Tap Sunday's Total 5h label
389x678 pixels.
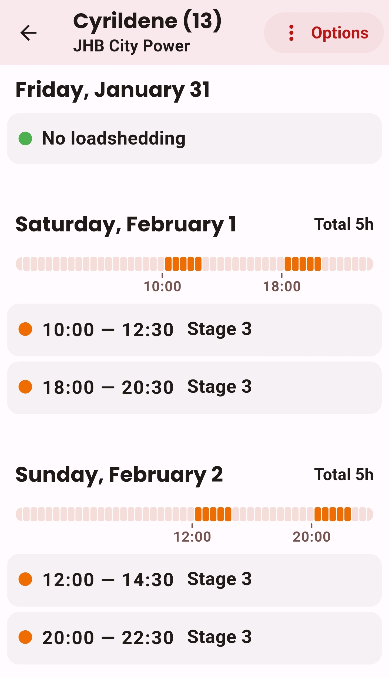pyautogui.click(x=344, y=474)
